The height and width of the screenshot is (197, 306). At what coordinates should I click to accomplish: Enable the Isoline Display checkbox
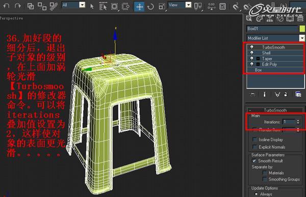pyautogui.click(x=254, y=139)
